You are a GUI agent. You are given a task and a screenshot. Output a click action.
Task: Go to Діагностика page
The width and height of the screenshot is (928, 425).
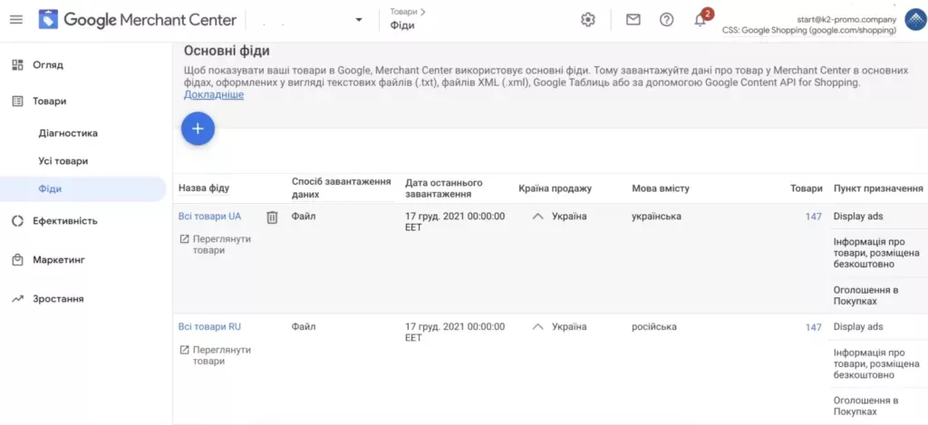[68, 133]
